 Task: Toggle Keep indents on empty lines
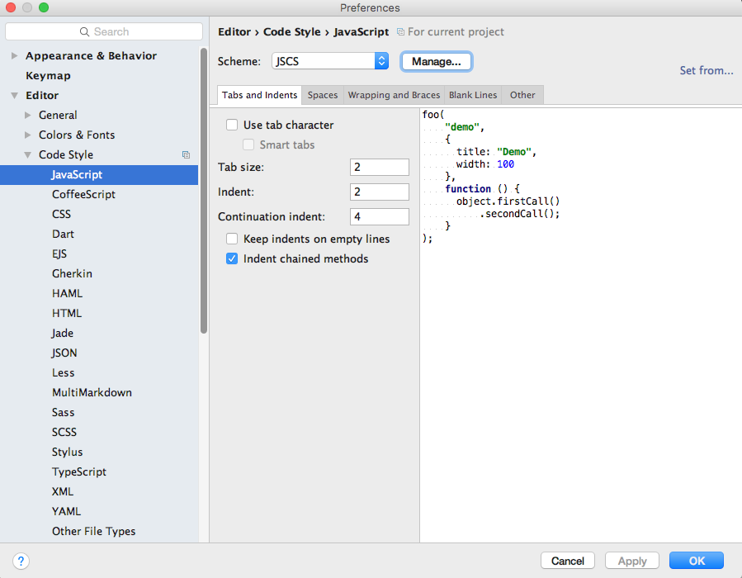click(x=233, y=239)
